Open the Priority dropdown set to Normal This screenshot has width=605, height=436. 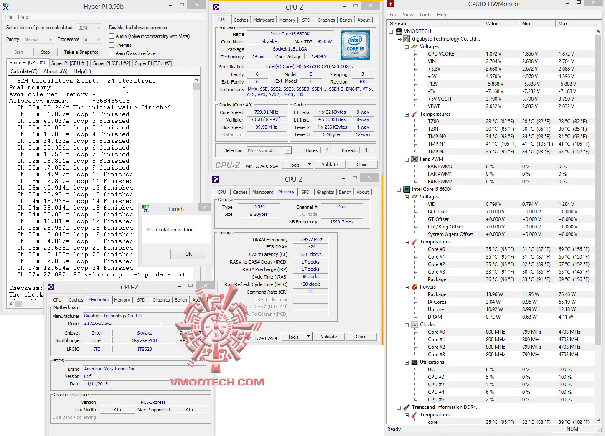38,40
